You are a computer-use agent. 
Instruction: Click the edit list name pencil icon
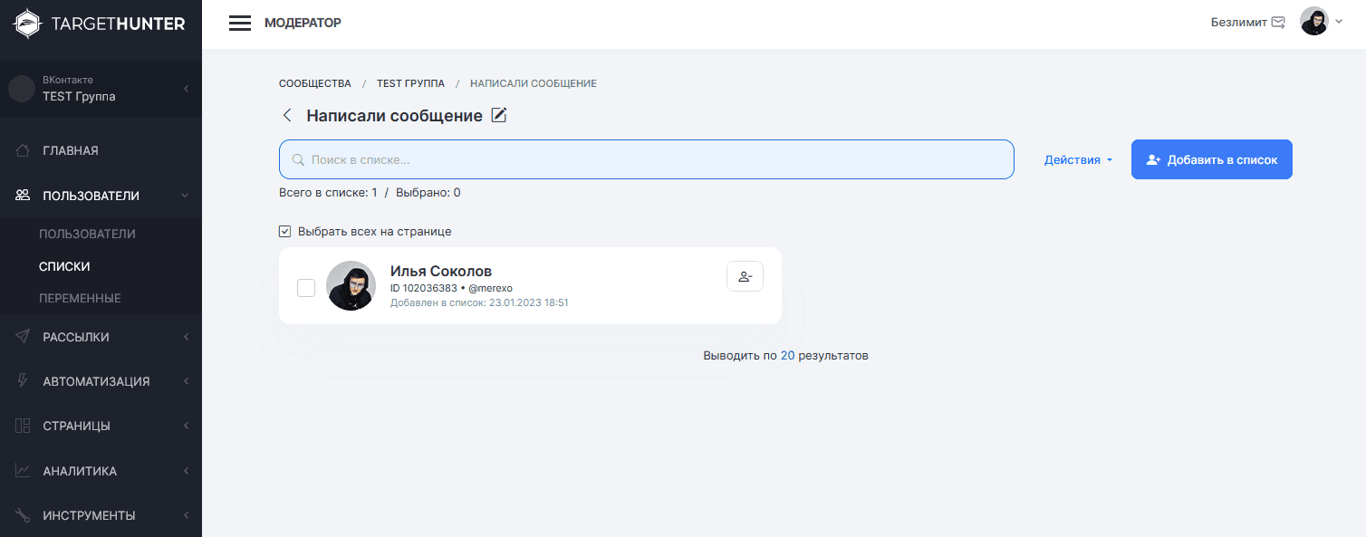click(x=499, y=115)
